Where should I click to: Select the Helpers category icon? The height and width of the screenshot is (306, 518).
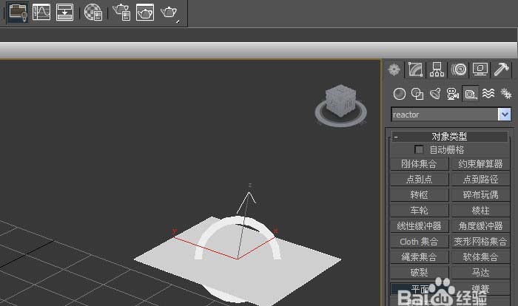471,94
